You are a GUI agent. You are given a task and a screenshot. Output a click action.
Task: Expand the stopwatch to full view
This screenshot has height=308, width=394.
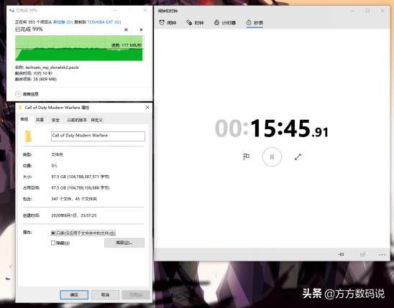tap(298, 157)
